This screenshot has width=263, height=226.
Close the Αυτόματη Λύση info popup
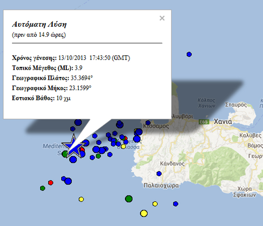162,18
